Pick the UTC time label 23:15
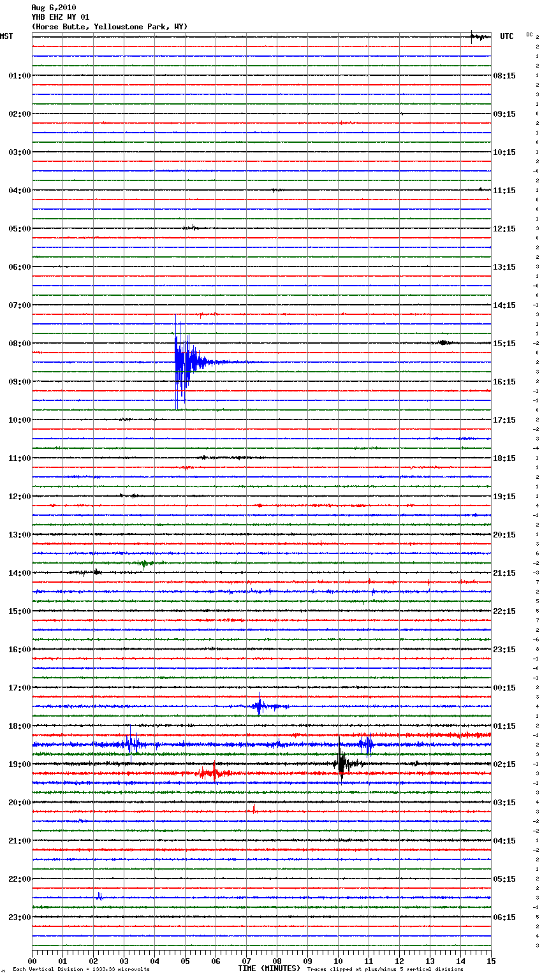 (x=504, y=650)
